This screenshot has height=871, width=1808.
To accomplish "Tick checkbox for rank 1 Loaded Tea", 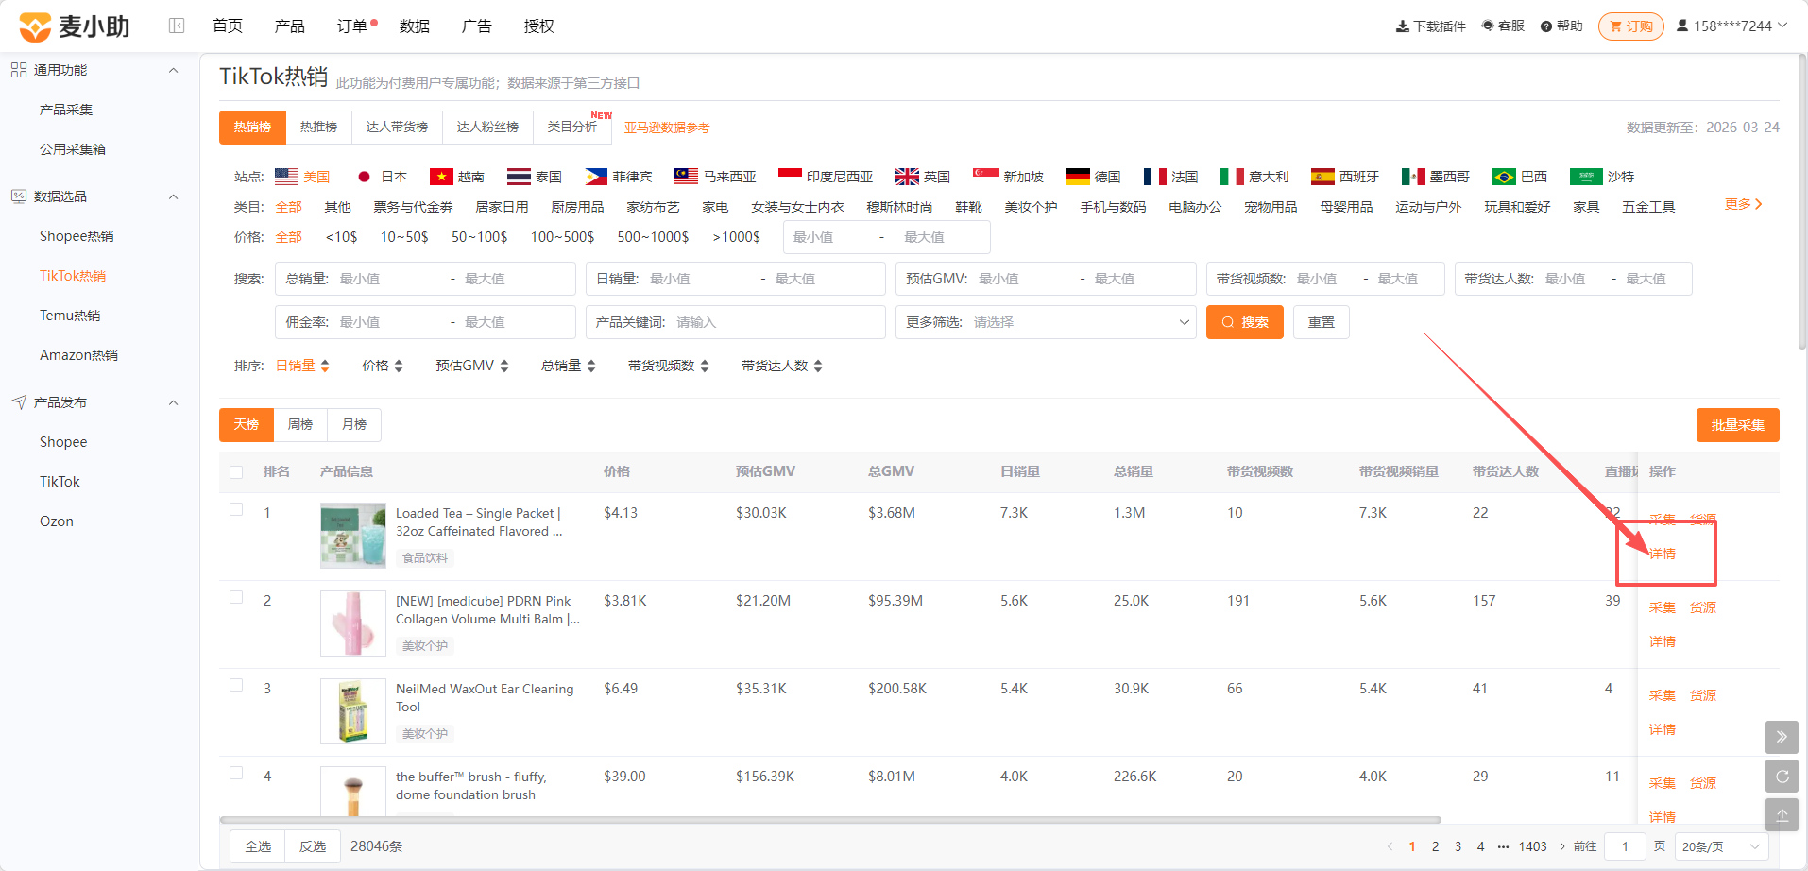I will 236,509.
